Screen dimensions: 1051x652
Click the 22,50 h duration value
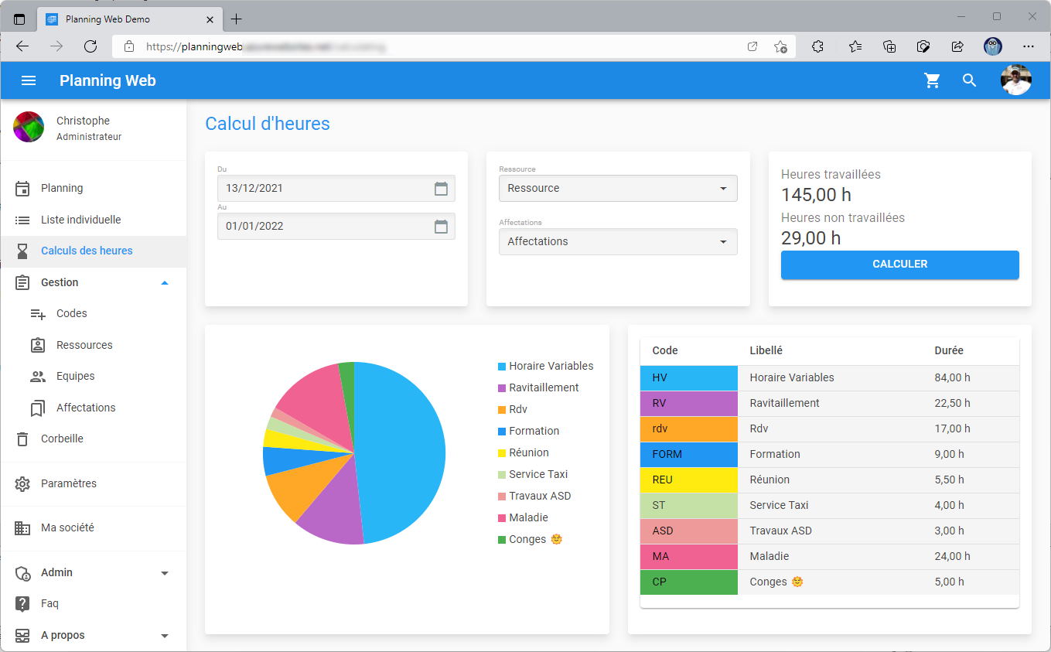point(952,403)
